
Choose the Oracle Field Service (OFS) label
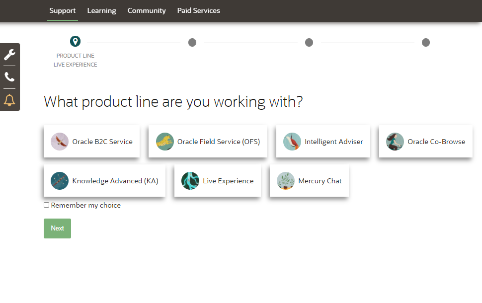219,142
